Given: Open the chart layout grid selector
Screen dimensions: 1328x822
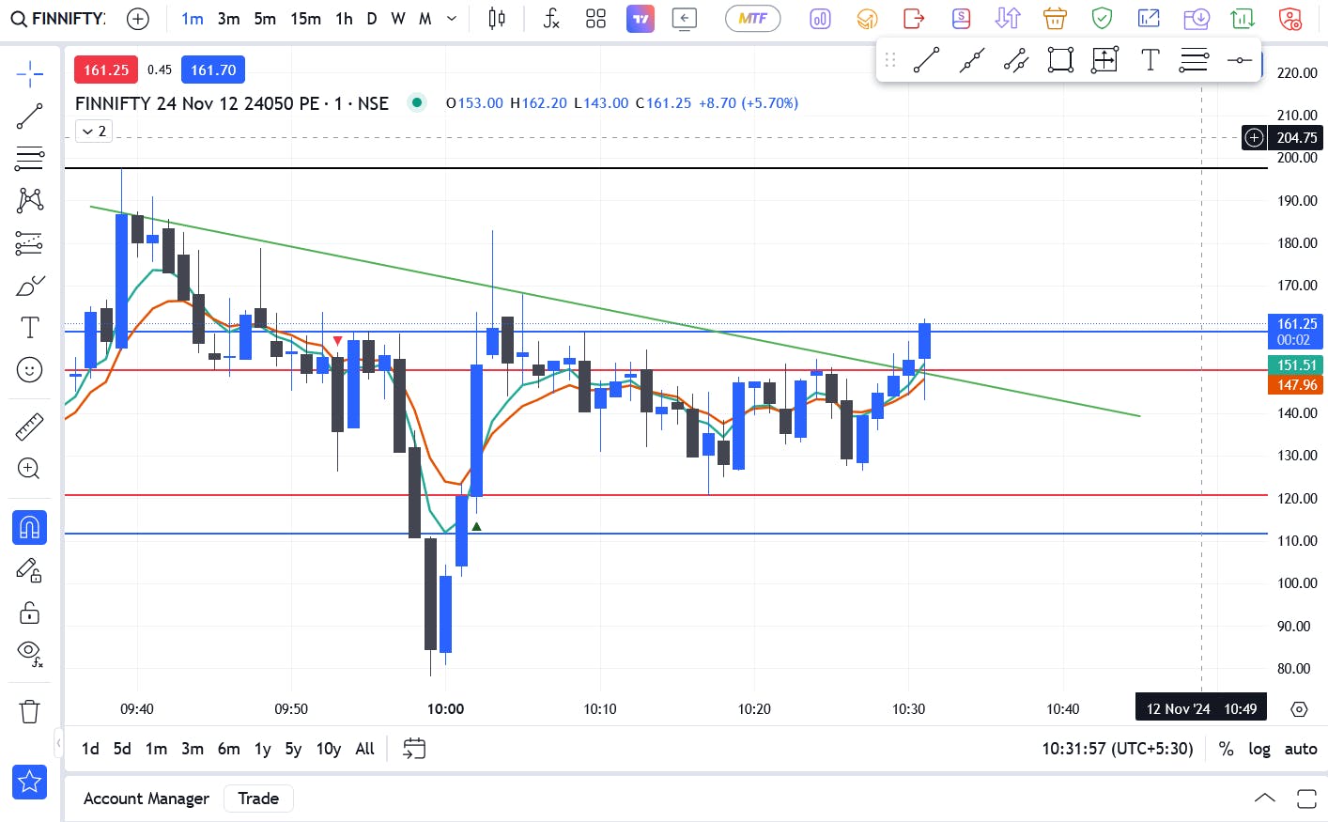Looking at the screenshot, I should click(x=595, y=19).
